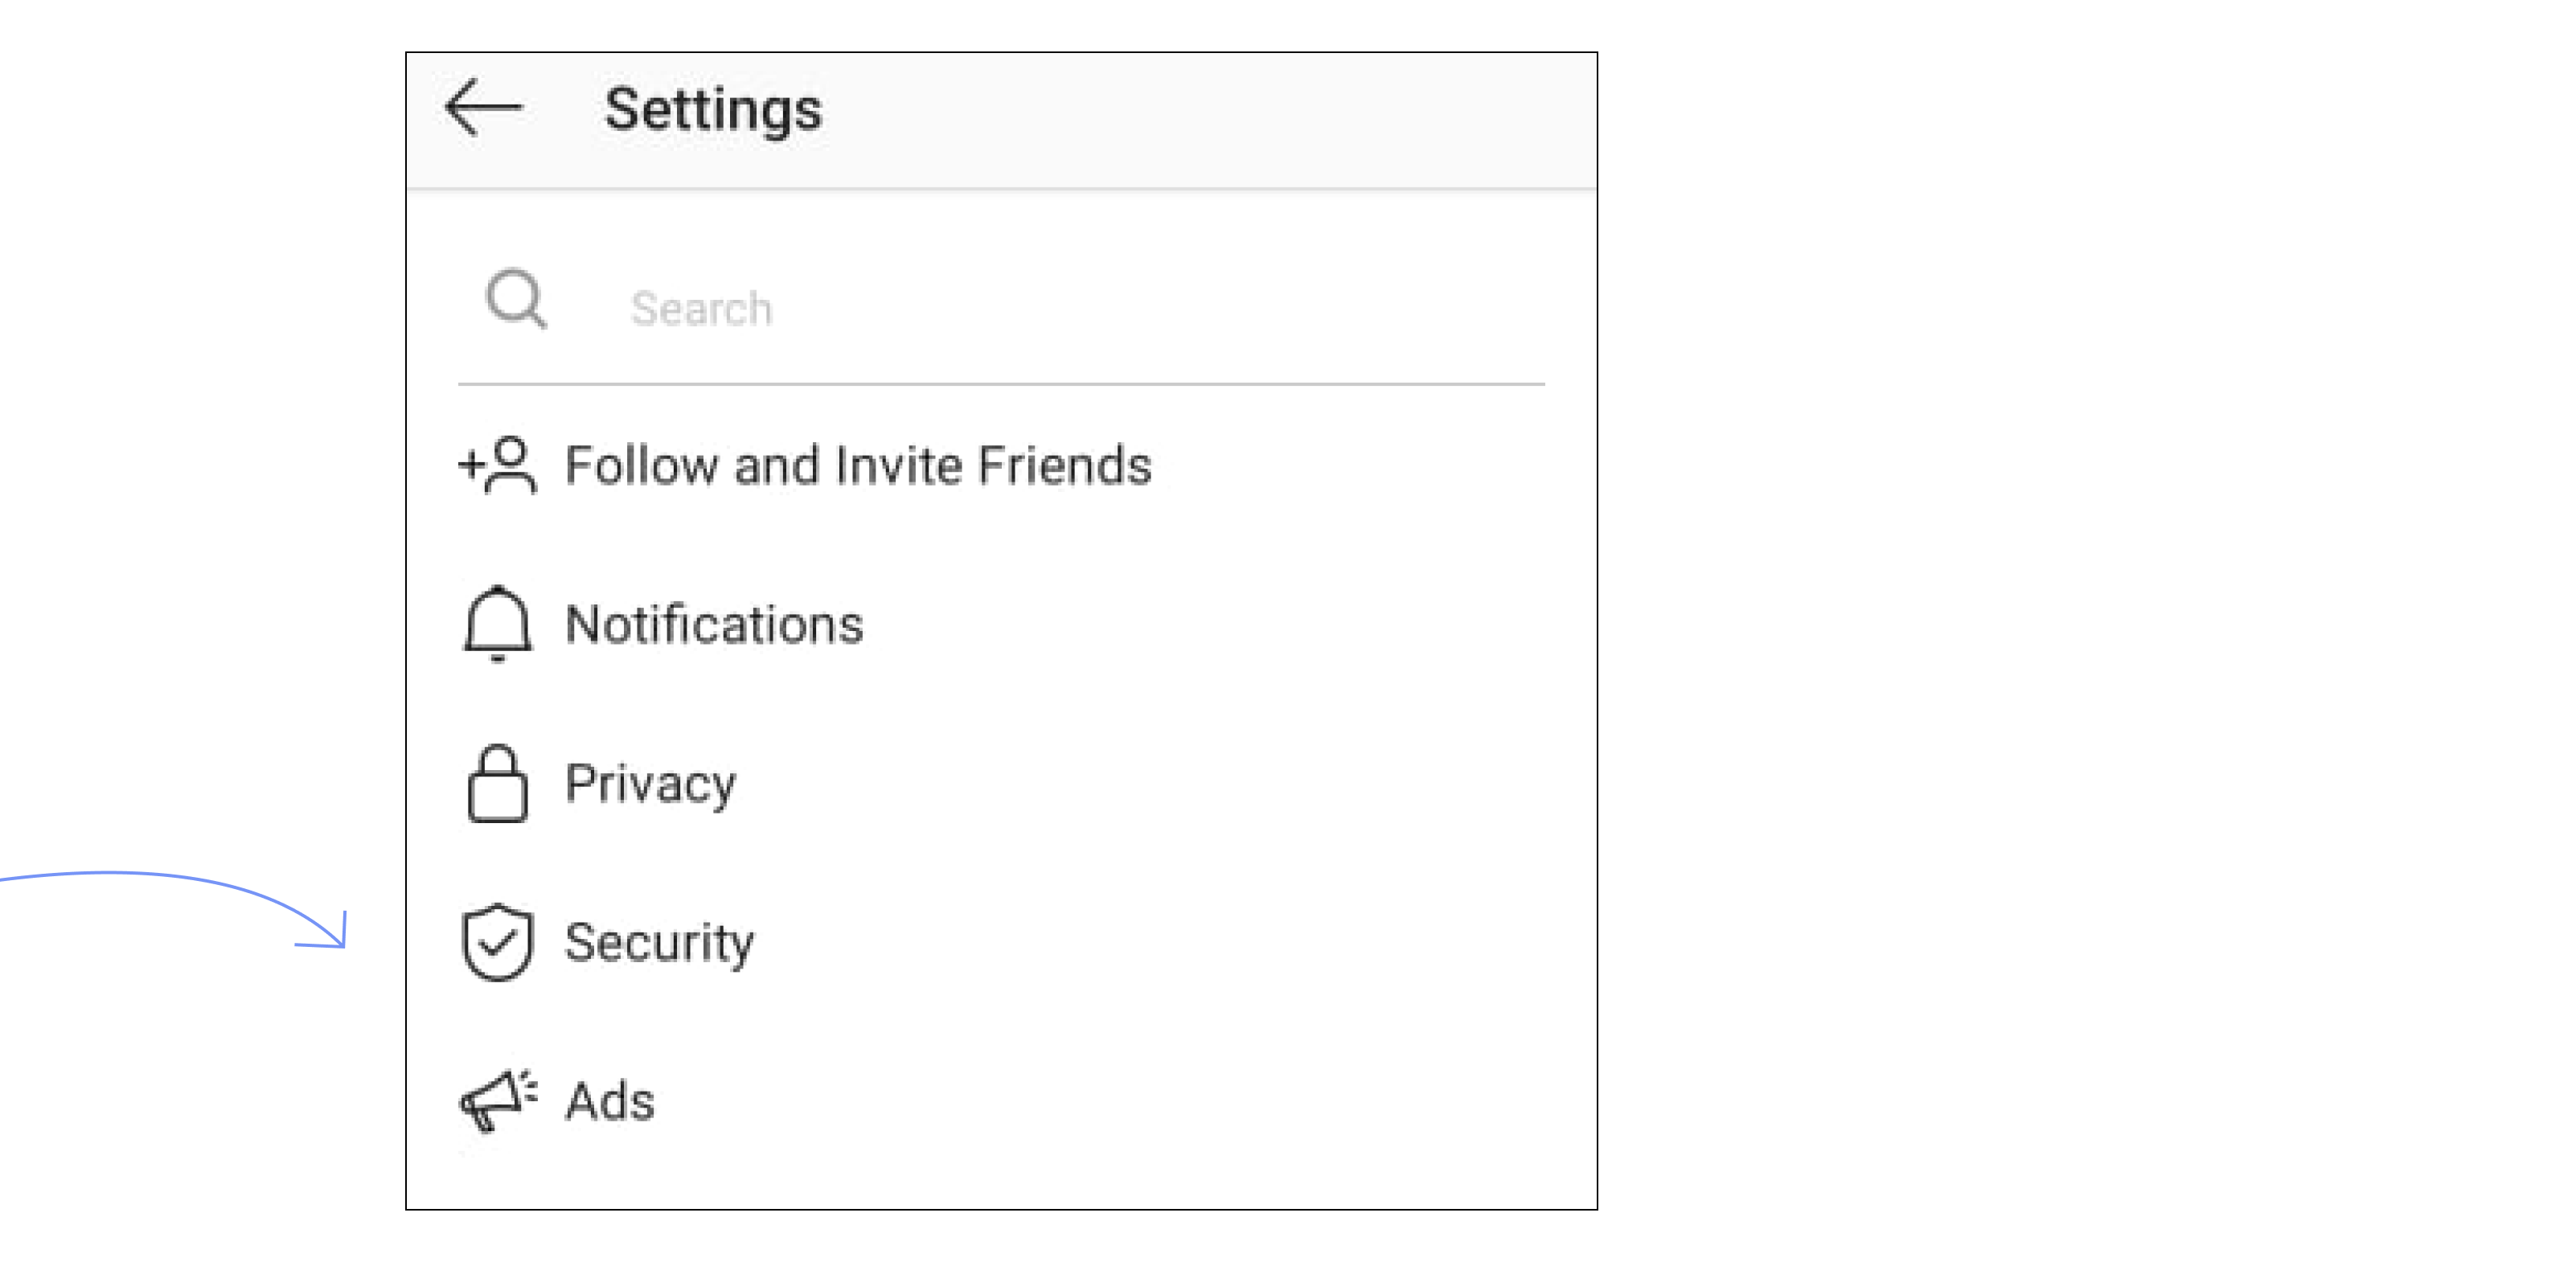Click the padlock icon beside Privacy

coord(497,783)
